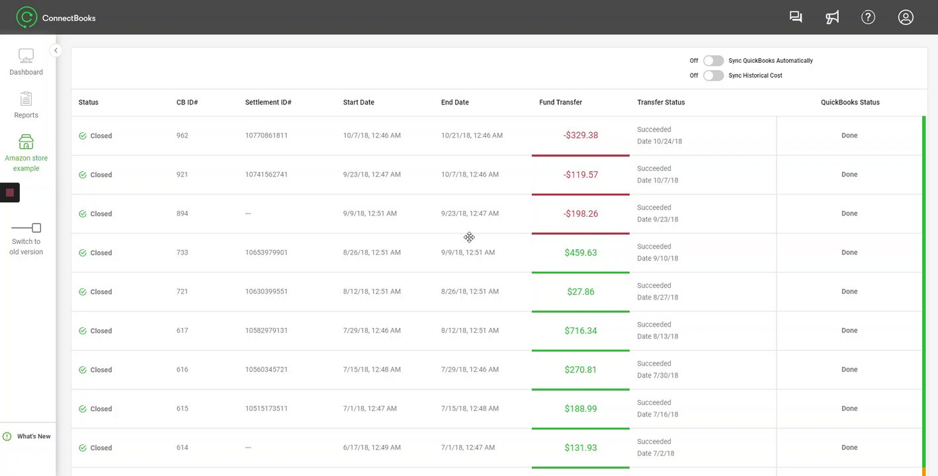Open Reports in sidebar
The width and height of the screenshot is (938, 476).
click(x=26, y=105)
